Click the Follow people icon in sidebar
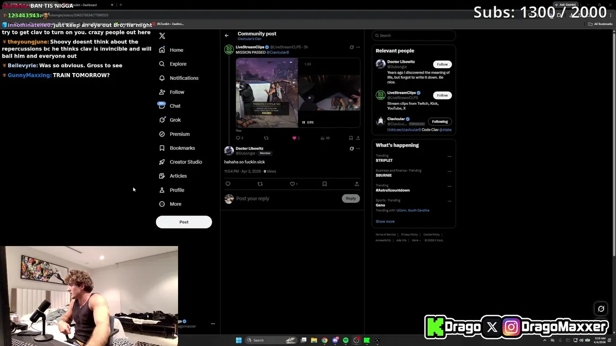This screenshot has height=346, width=616. tap(162, 92)
